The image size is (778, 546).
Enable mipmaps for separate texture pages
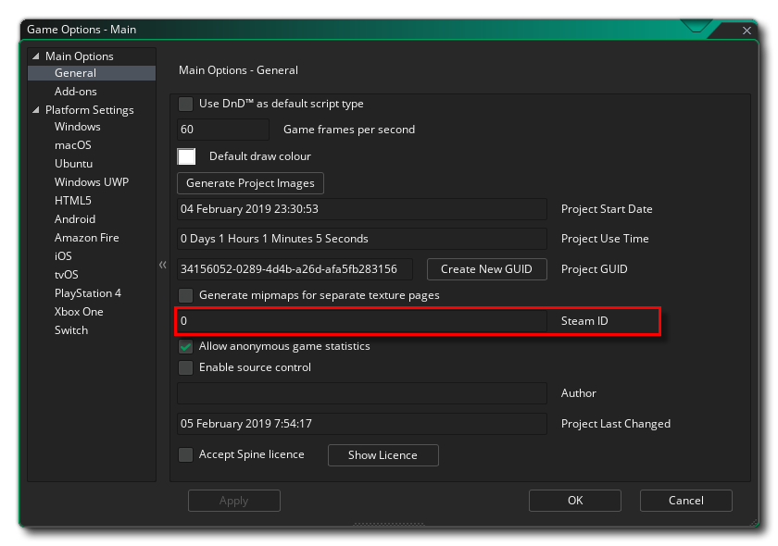[185, 295]
